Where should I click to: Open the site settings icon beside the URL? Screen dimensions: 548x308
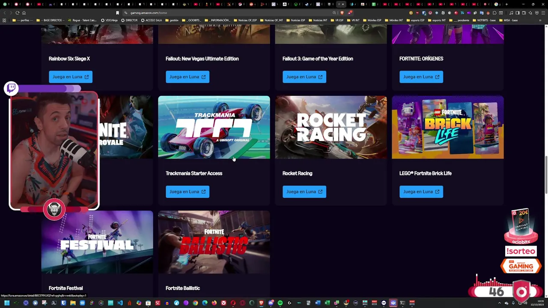click(125, 13)
